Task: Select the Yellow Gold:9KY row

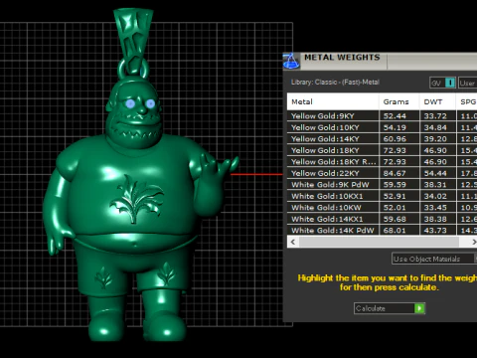Action: [x=383, y=116]
